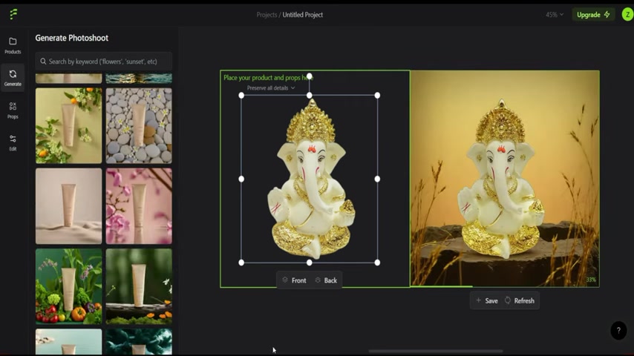
Task: Click the horizontal scrollbar at bottom
Action: point(436,351)
